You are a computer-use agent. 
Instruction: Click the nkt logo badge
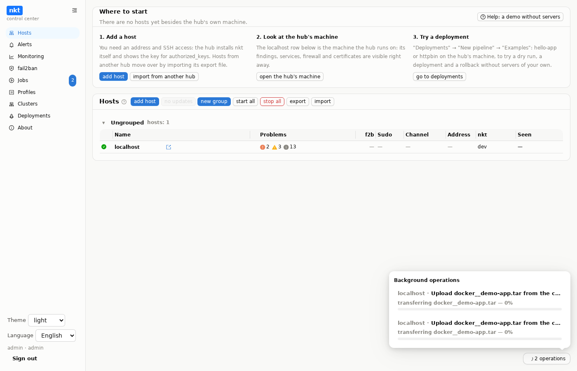tap(14, 10)
